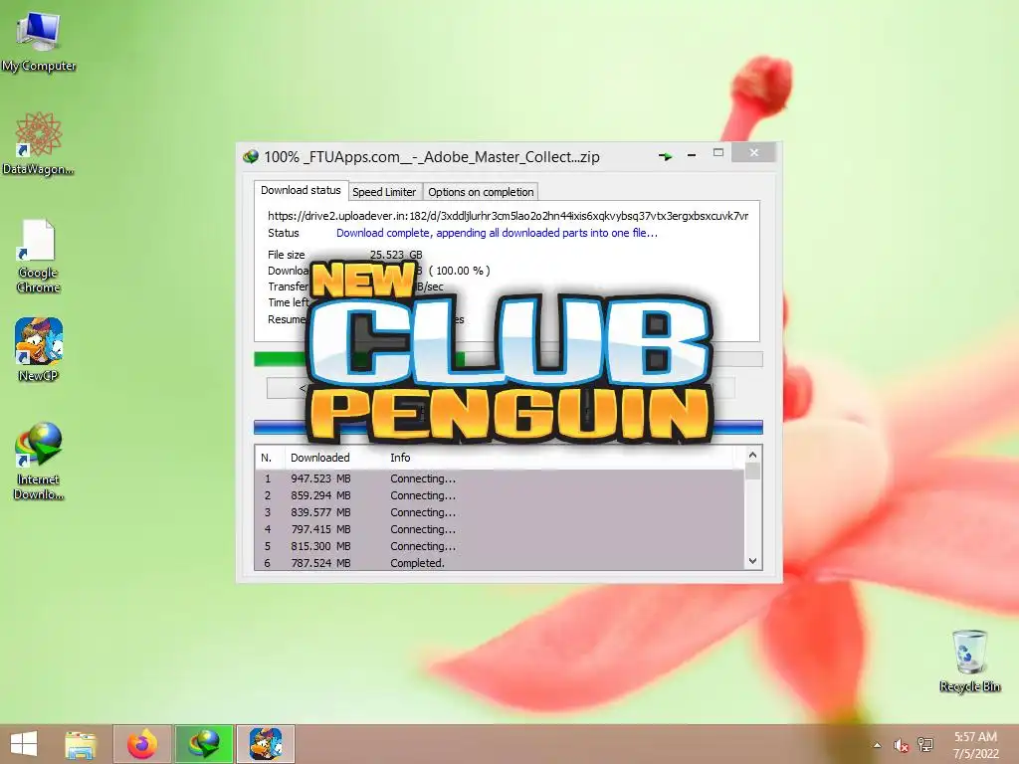
Task: Open Options on completion tab
Action: (x=481, y=192)
